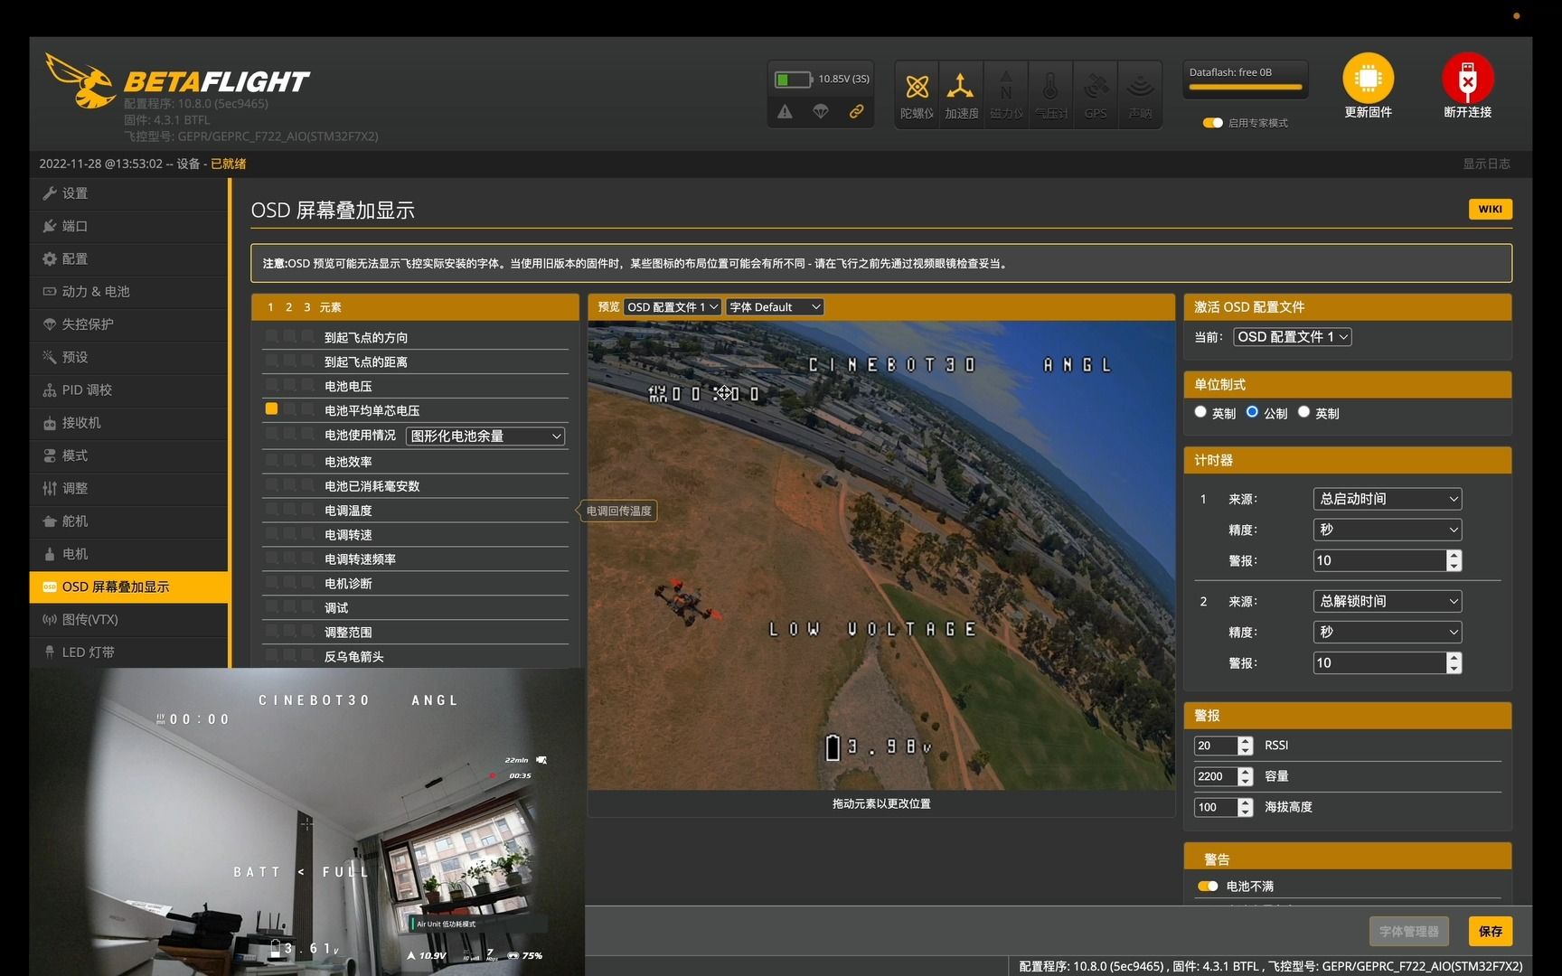Viewport: 1562px width, 976px height.
Task: Open the 失控保护 failsafe tab
Action: click(129, 324)
